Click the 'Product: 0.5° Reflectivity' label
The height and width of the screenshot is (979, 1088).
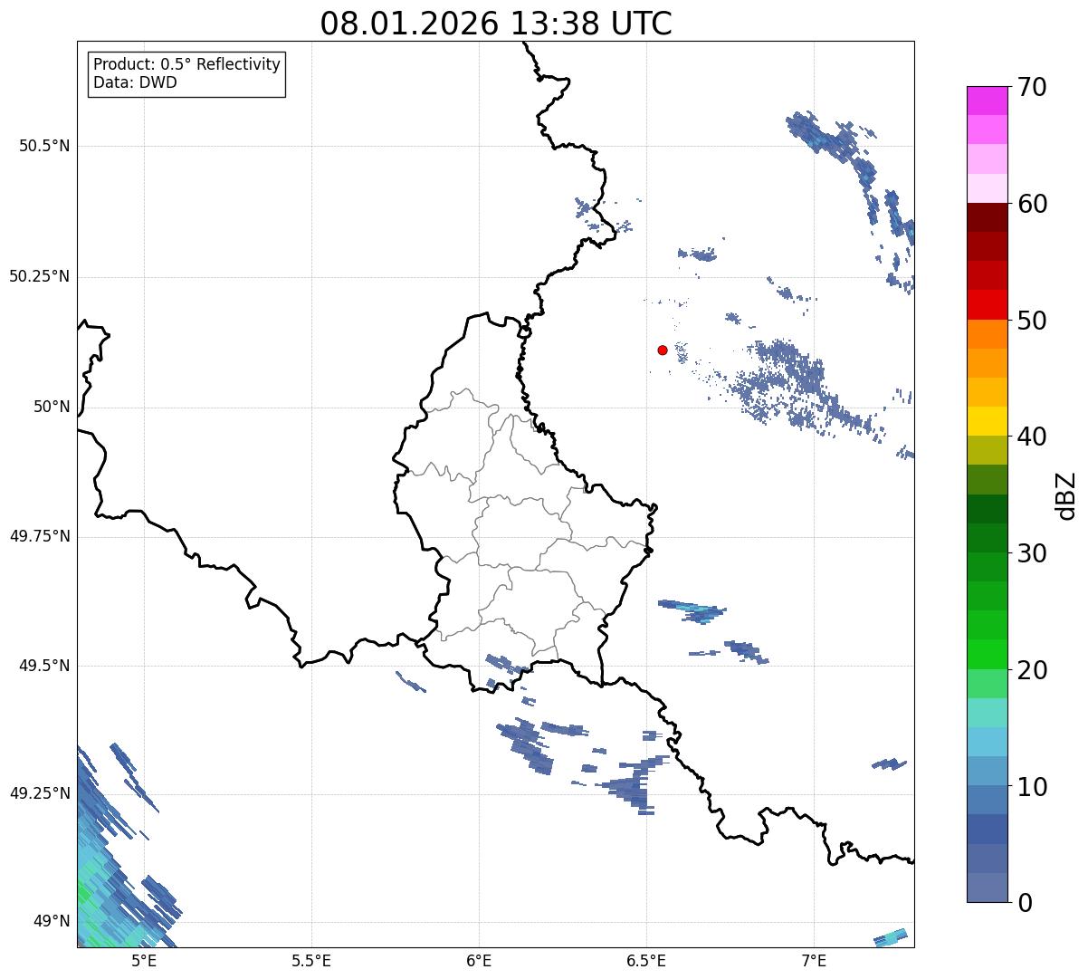[186, 65]
